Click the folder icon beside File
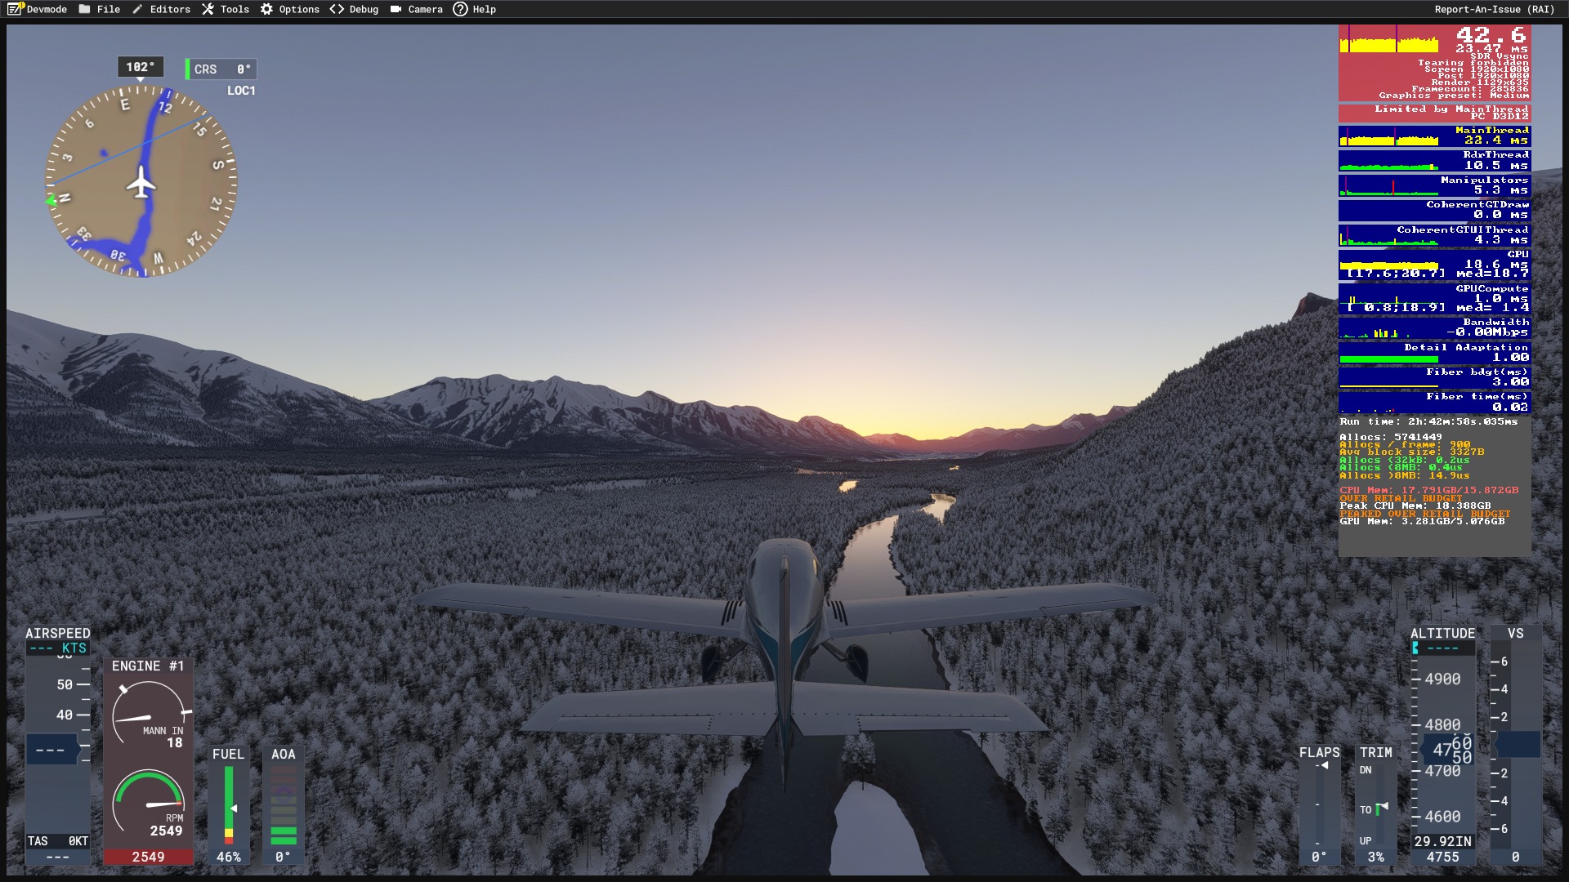This screenshot has width=1569, height=882. coord(85,9)
